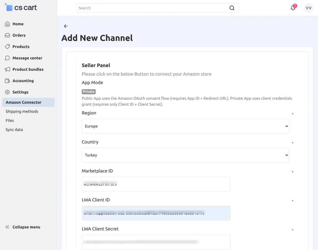Open the Country dropdown
The width and height of the screenshot is (318, 250).
coord(185,155)
